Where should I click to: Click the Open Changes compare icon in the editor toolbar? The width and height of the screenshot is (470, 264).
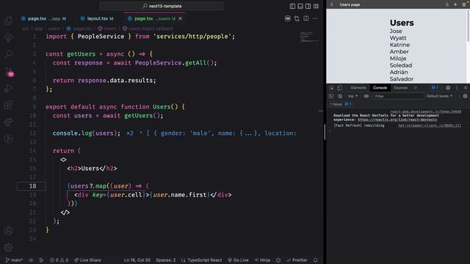297,18
